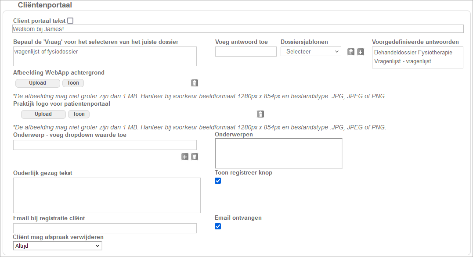Add Onderwerp dropdown value with plus icon
The width and height of the screenshot is (473, 257).
coord(185,157)
